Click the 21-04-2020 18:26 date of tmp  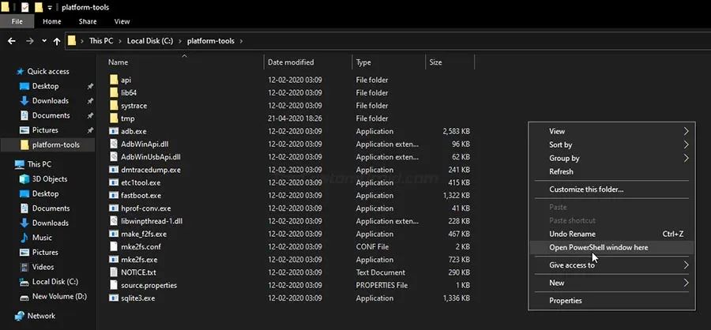tap(295, 118)
